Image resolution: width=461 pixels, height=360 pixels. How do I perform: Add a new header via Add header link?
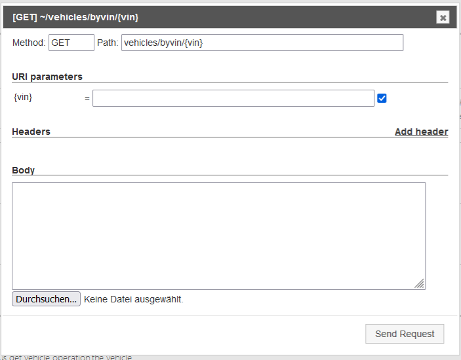point(421,132)
